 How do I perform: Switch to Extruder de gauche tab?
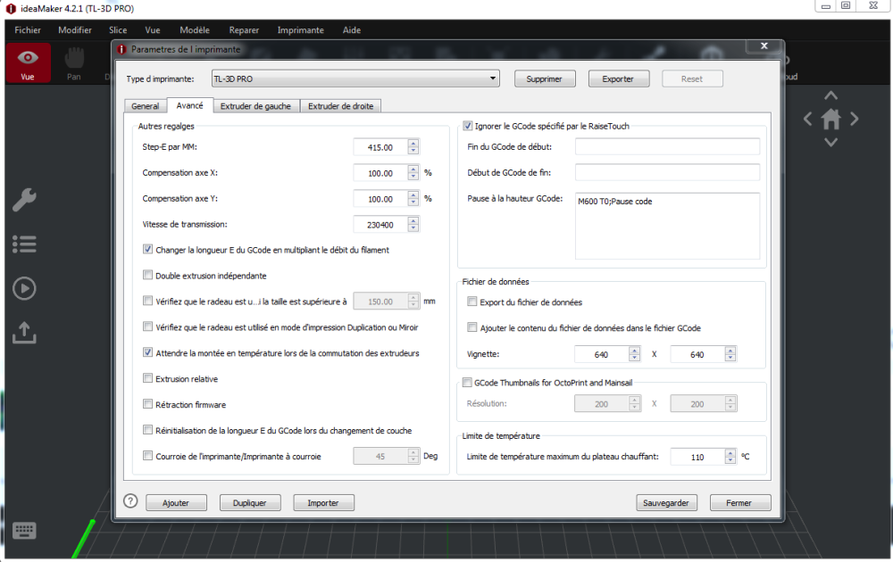255,106
